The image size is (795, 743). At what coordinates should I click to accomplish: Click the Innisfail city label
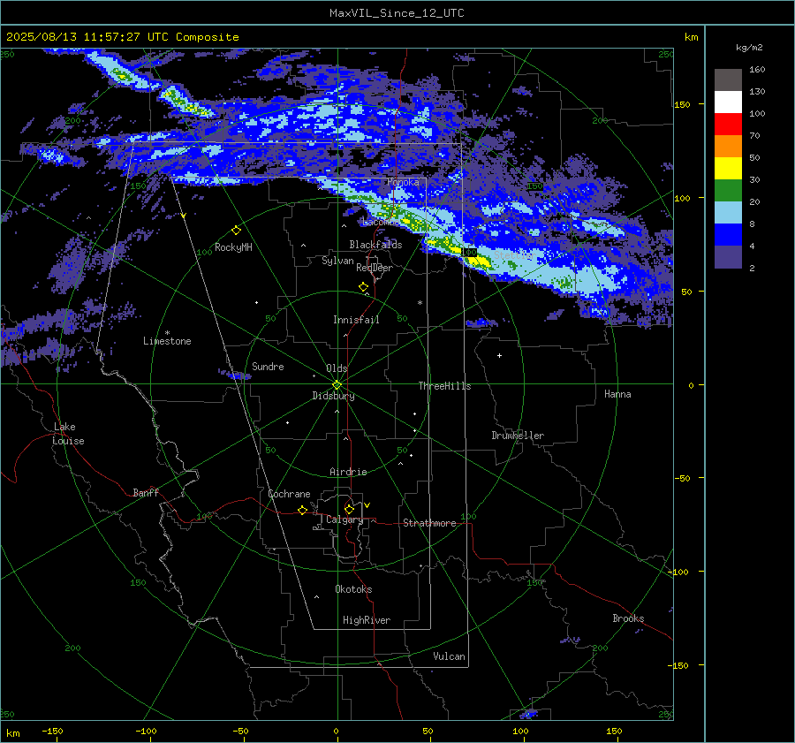click(356, 320)
